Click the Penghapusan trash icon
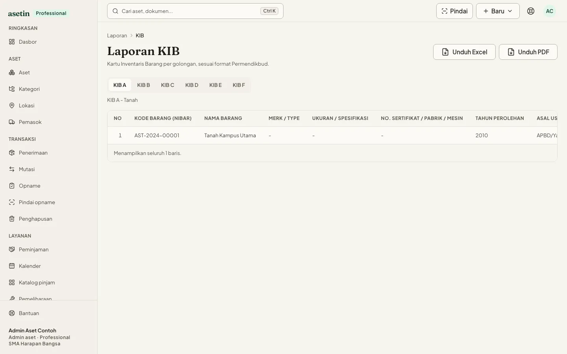This screenshot has width=567, height=354. (x=12, y=219)
